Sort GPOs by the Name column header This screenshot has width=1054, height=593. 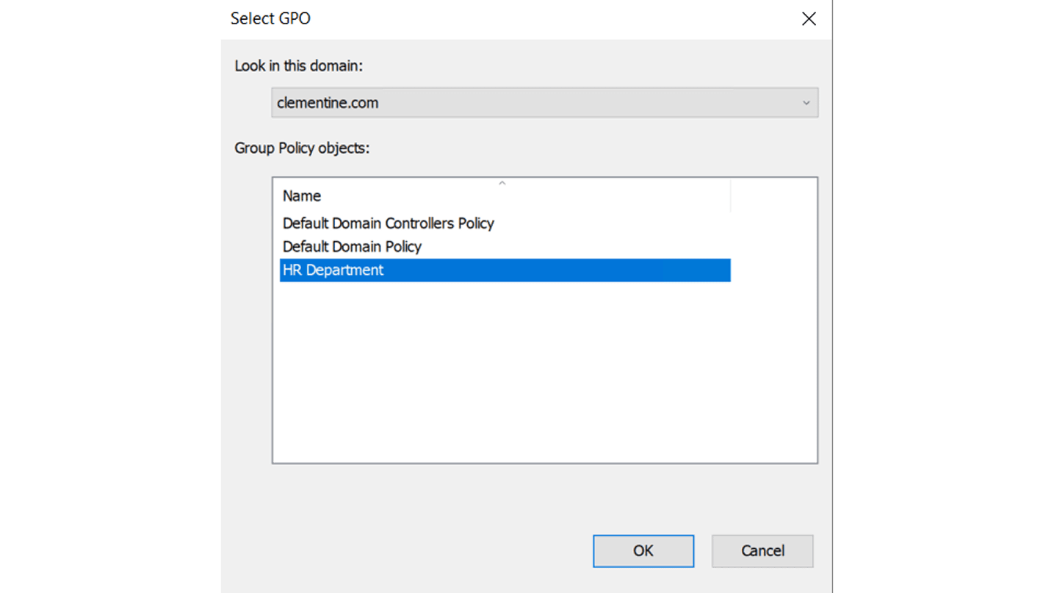point(301,195)
